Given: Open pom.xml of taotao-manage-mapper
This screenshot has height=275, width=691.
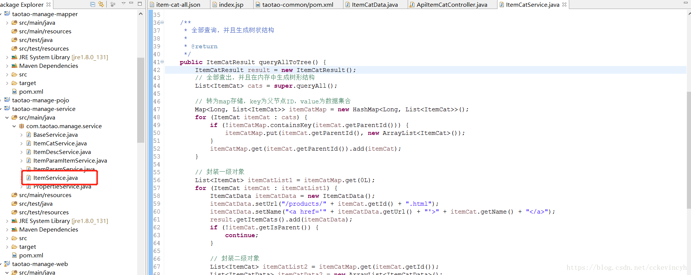Looking at the screenshot, I should 31,92.
